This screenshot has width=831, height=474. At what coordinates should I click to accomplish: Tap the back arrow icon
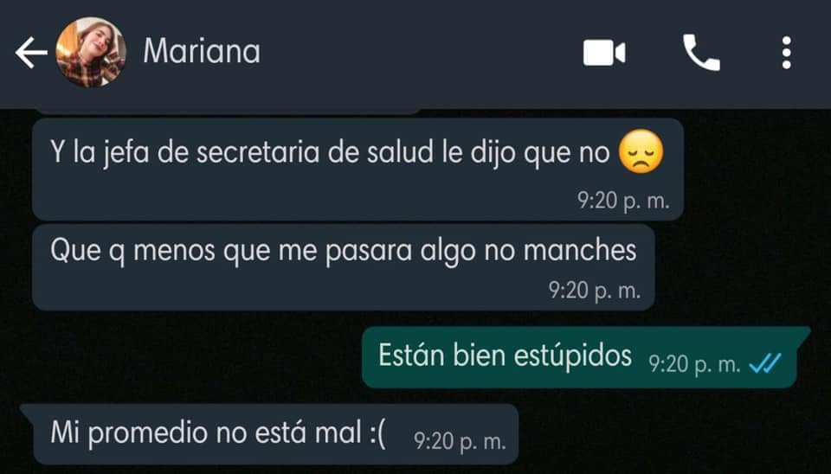pos(31,53)
